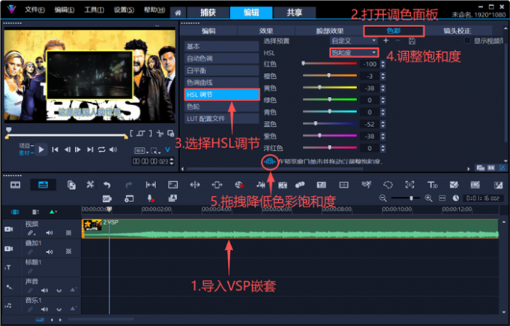Select 白平衡 in color list

pyautogui.click(x=221, y=71)
